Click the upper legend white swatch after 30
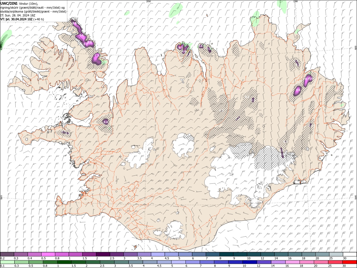357x268 pixels. coord(350,254)
